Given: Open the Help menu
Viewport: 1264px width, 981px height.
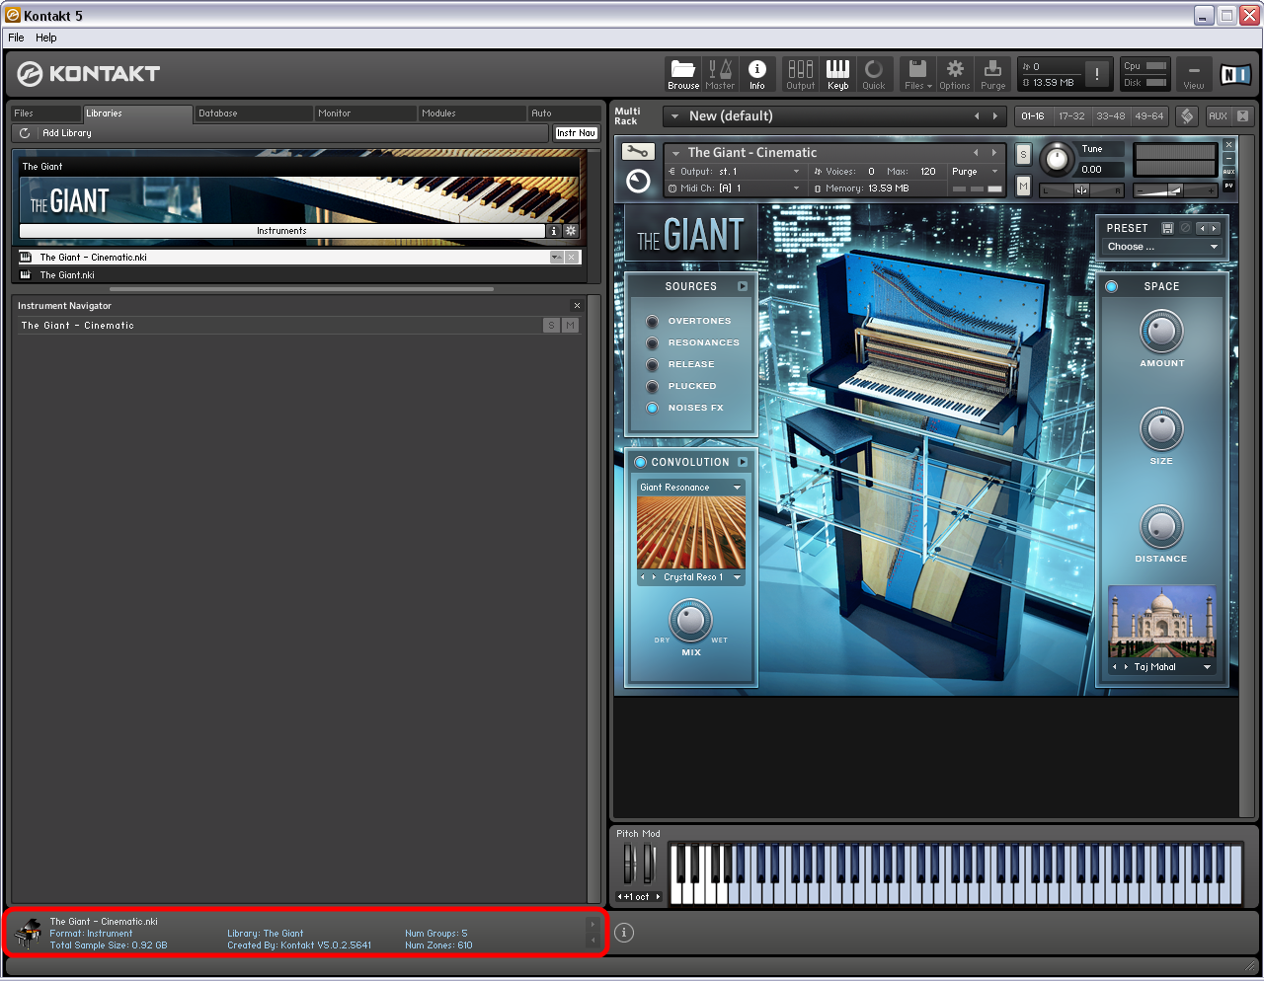Looking at the screenshot, I should tap(46, 38).
